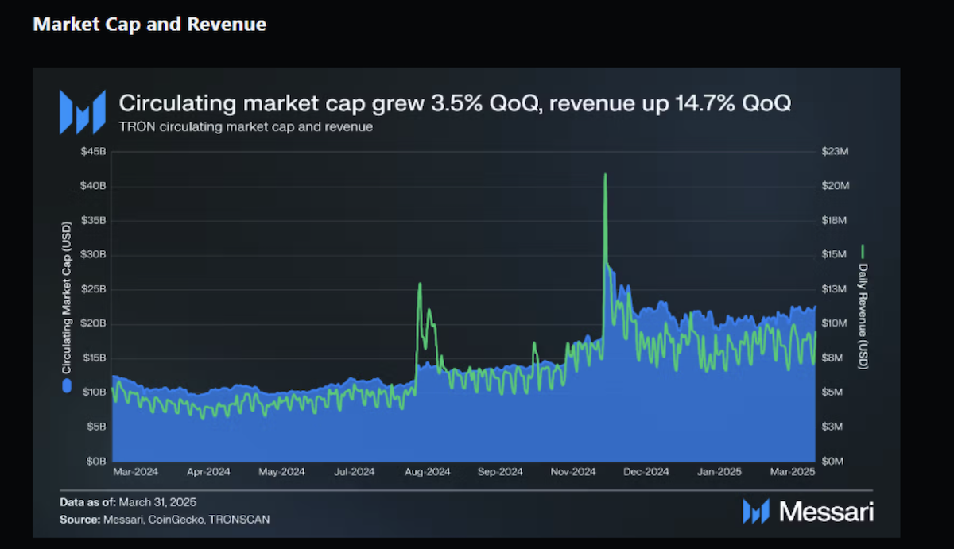This screenshot has width=954, height=549.
Task: Click the $20B tick on the left axis
Action: (93, 324)
